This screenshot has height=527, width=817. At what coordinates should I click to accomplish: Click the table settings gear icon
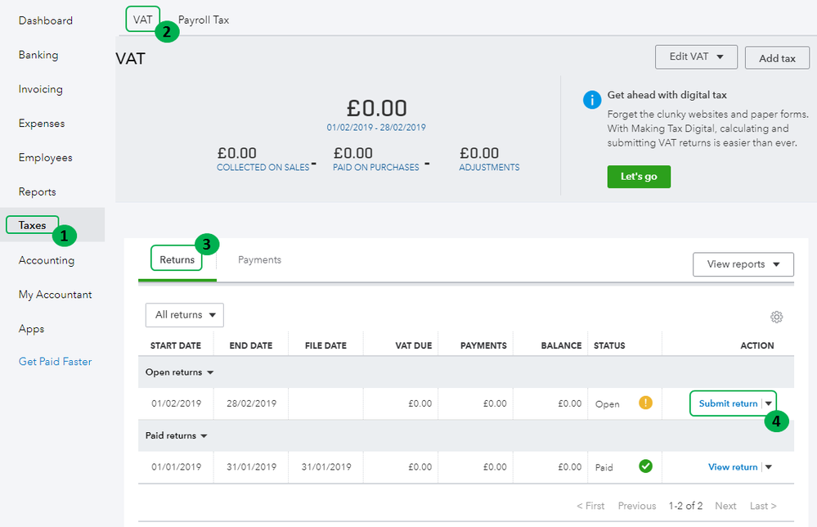click(776, 317)
